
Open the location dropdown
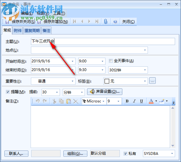145,50
